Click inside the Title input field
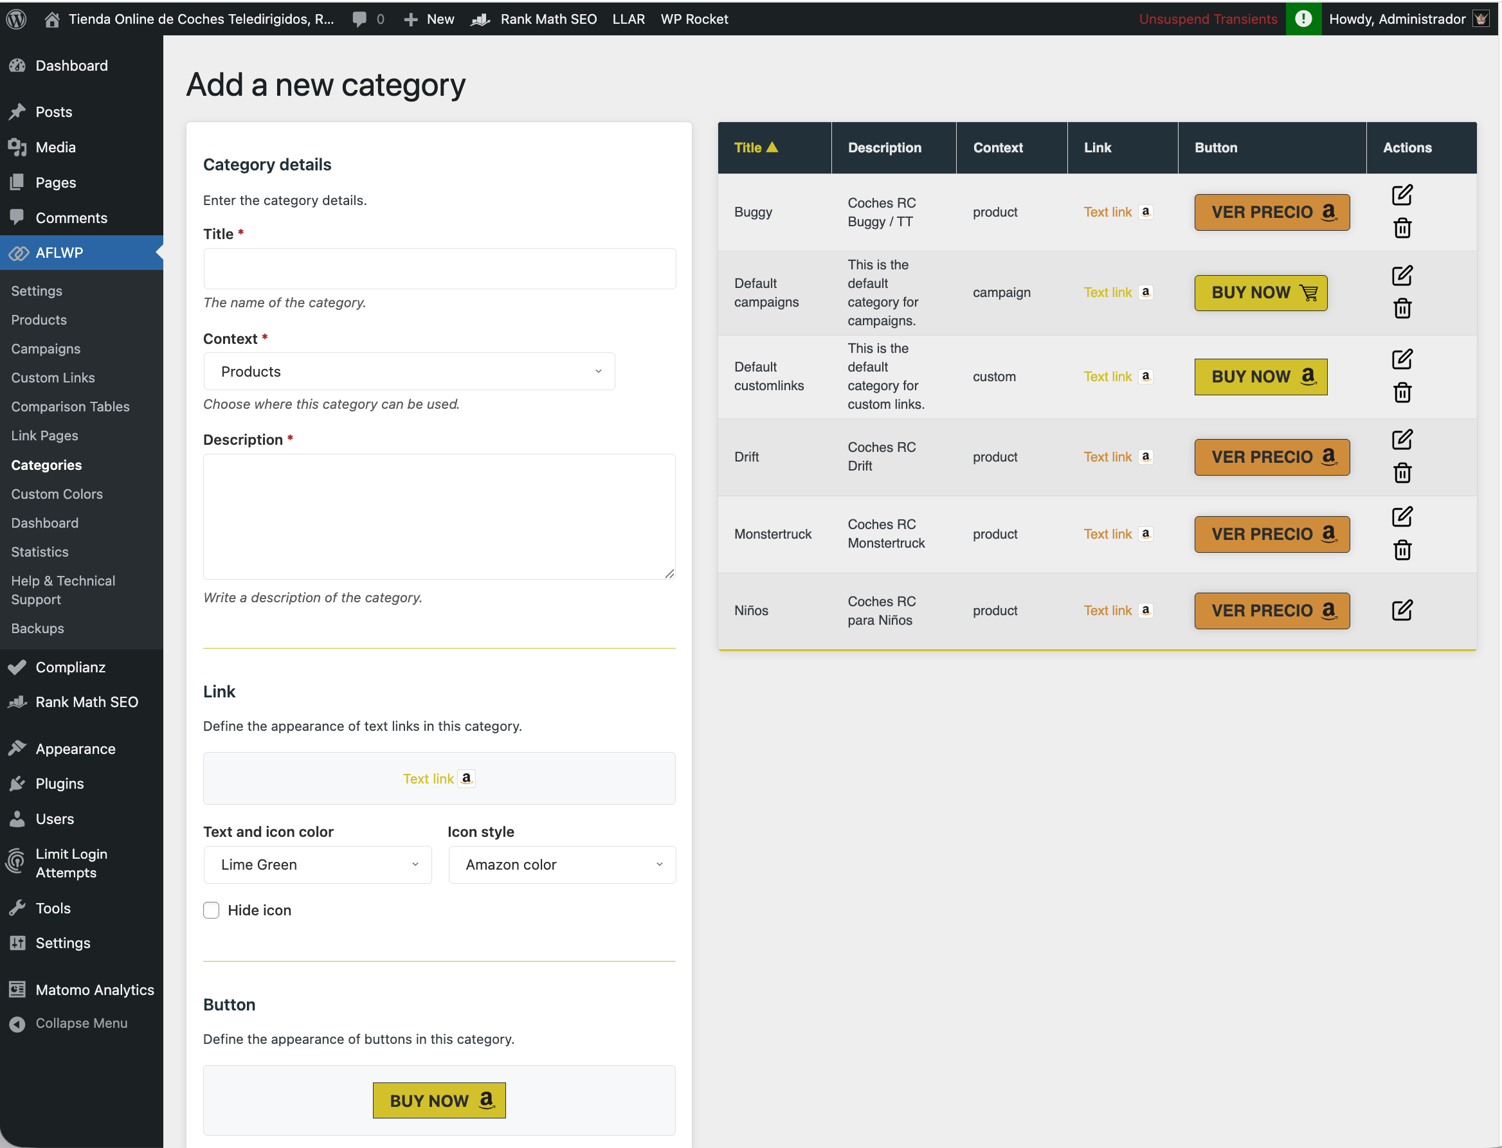The image size is (1502, 1148). 439,269
